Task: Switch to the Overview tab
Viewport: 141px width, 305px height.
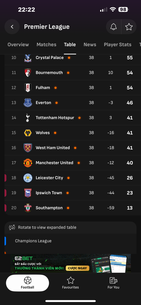Action: point(18,45)
